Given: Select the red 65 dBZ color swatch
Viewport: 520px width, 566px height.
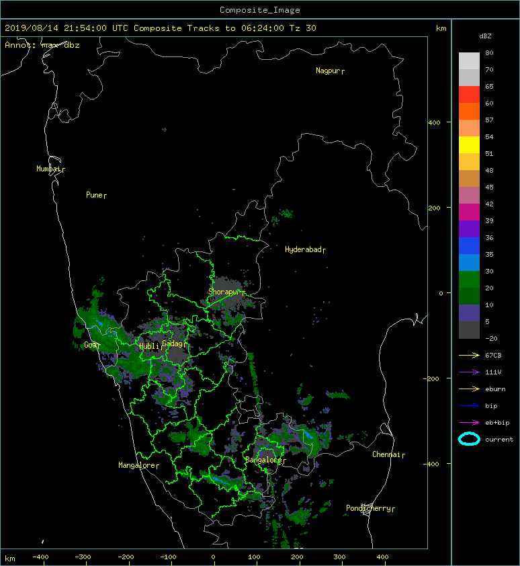Looking at the screenshot, I should [469, 94].
